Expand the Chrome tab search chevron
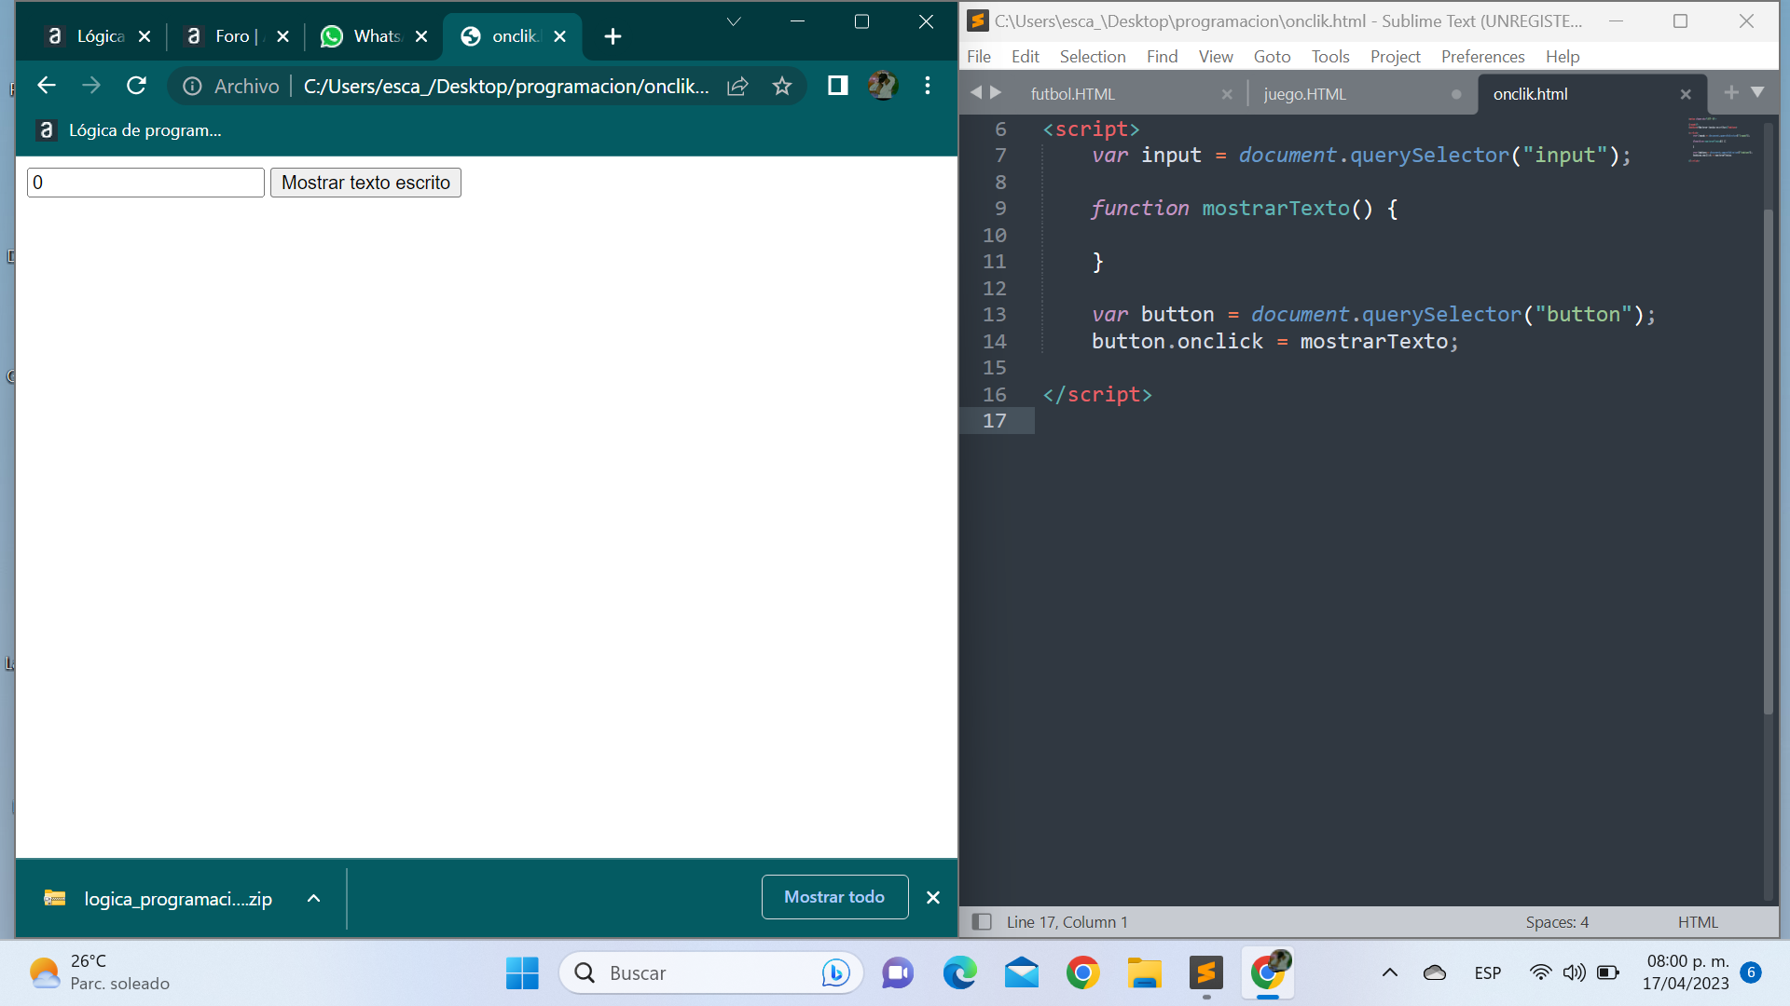Screen dimensions: 1790x1006 point(734,21)
